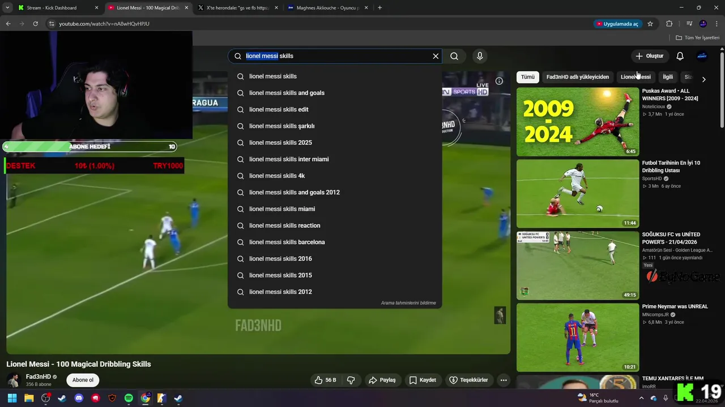Choose suggestion lionel messi skills reaction
Viewport: 725px width, 407px height.
tap(335, 226)
